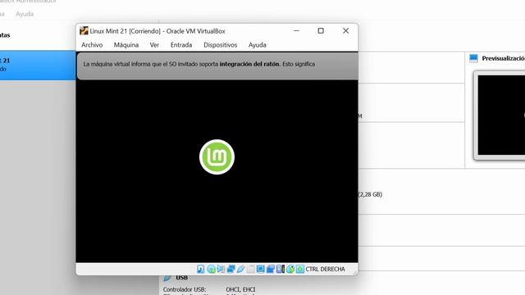Viewport: 525px width, 295px height.
Task: Click the mouse integration status icon
Action: [x=290, y=269]
